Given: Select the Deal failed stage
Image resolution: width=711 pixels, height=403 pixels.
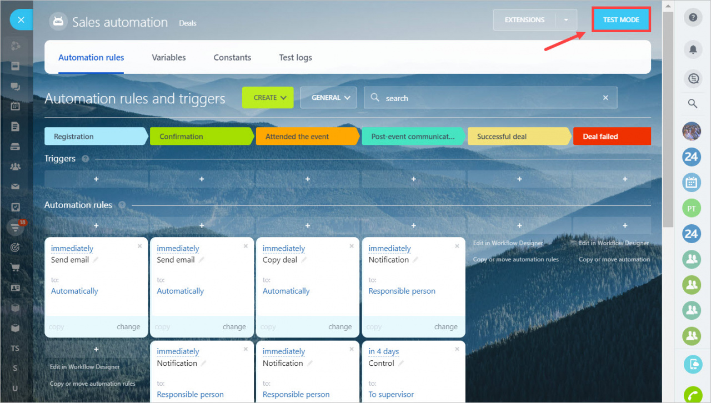Looking at the screenshot, I should pos(612,136).
